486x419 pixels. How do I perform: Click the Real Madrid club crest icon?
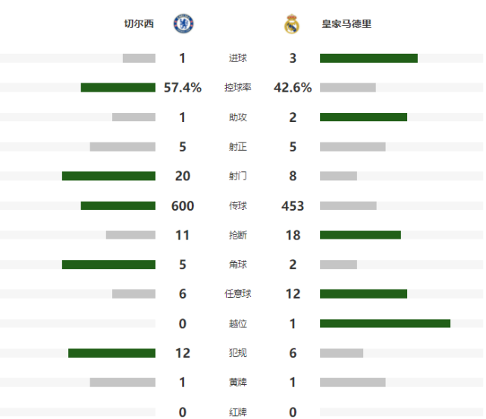[292, 24]
